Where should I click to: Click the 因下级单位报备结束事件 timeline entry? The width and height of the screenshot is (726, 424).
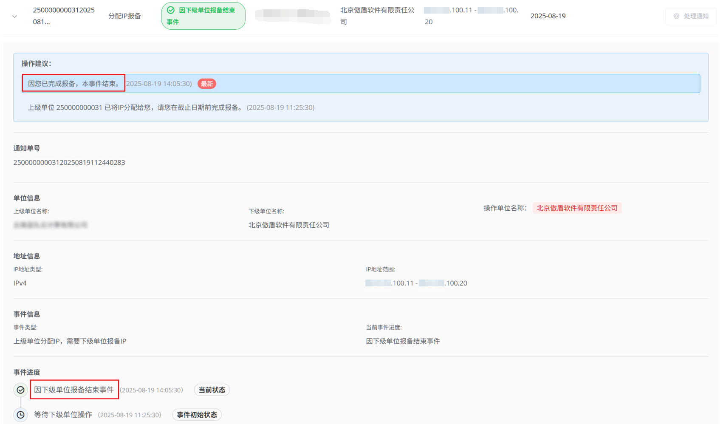[74, 390]
